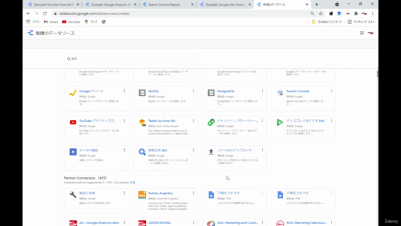Open the その他のブックマーク folder
This screenshot has width=401, height=226.
coord(327,22)
